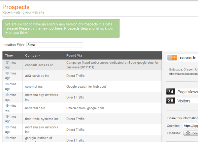Screen dimensions: 198x142
Task: Open the Prospects Beta link
Action: tap(76, 29)
